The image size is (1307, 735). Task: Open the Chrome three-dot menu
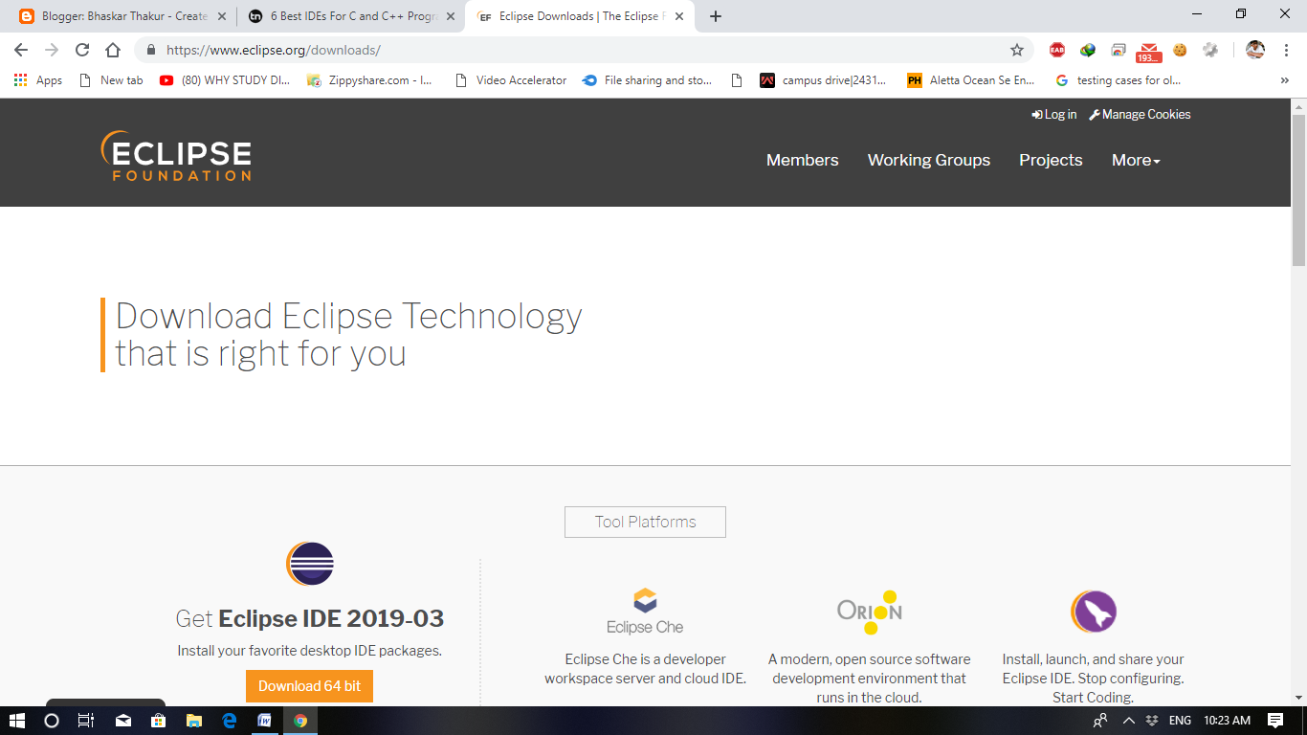[1287, 50]
